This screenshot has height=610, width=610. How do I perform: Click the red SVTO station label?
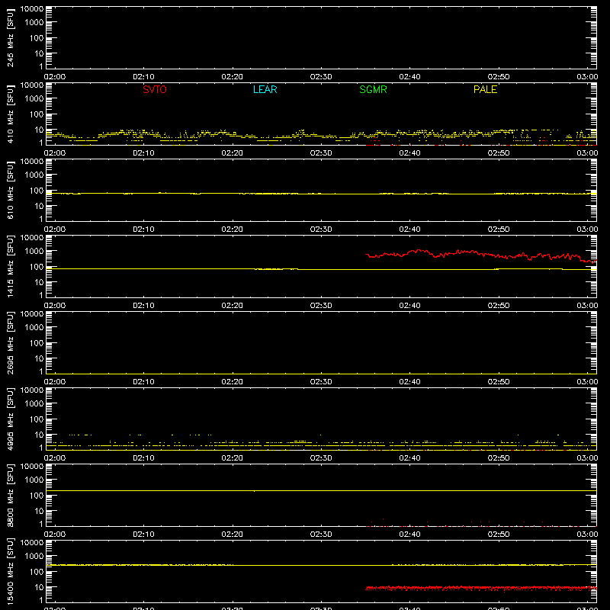pyautogui.click(x=155, y=89)
